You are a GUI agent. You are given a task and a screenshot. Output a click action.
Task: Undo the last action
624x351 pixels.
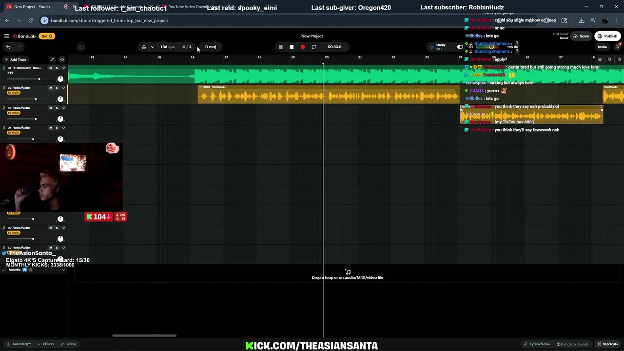point(8,47)
